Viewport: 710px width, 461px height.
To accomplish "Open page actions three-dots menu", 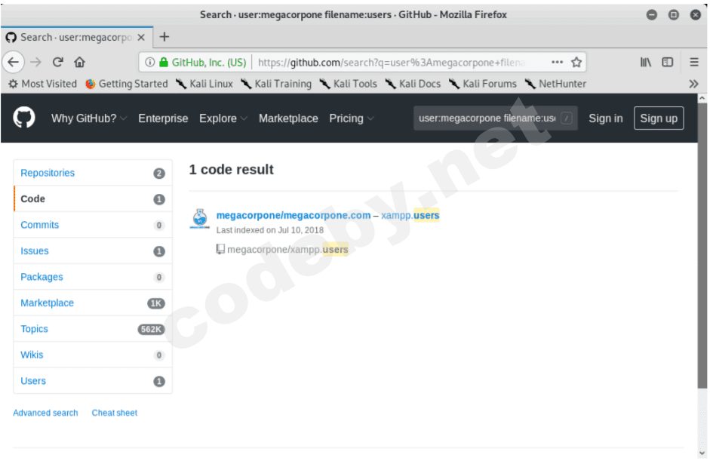I will click(x=558, y=62).
